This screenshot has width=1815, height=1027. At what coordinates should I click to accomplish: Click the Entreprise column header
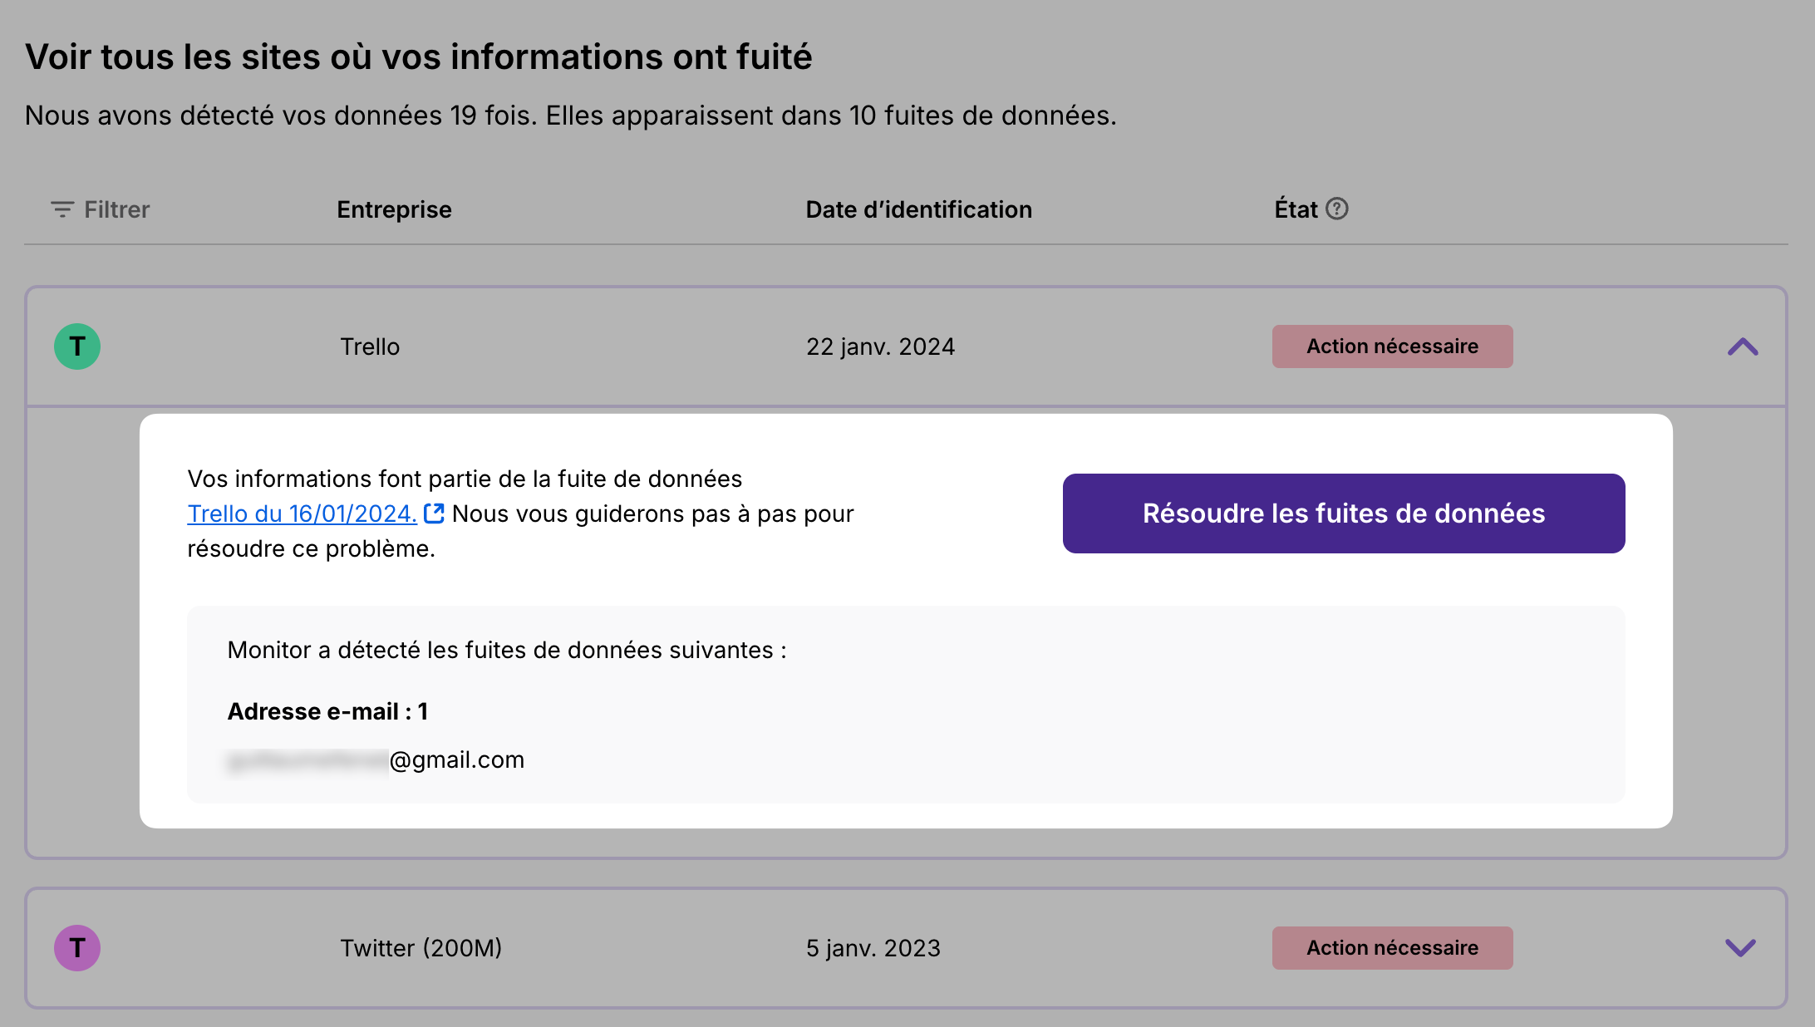394,209
